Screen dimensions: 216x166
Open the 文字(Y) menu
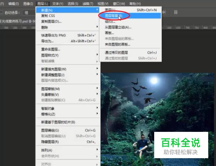pos(58,4)
